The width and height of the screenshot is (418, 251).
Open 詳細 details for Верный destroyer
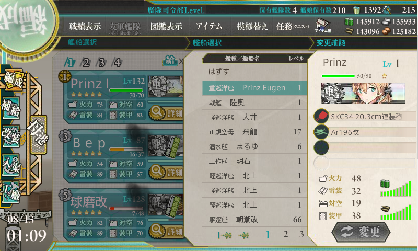click(166, 172)
